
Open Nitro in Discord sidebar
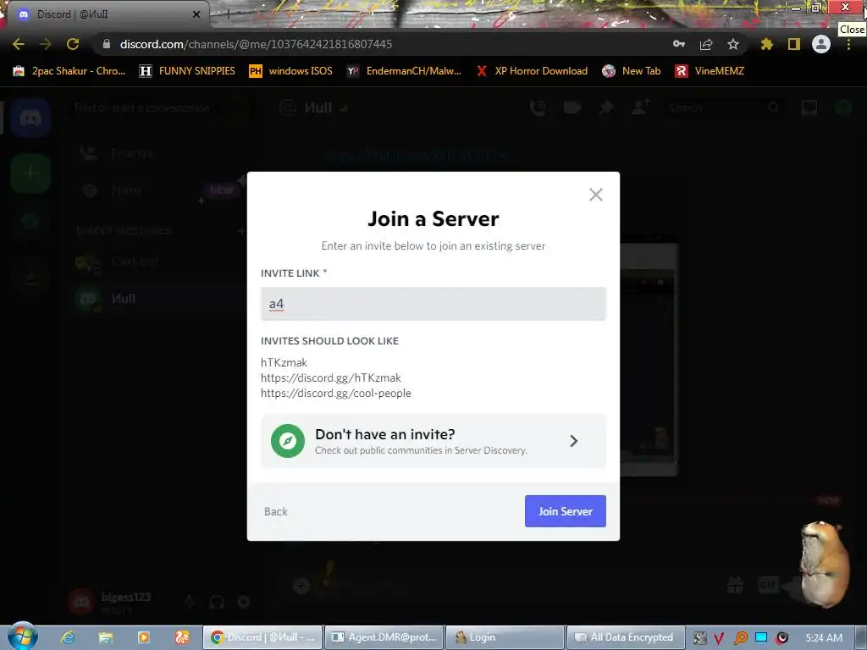point(156,190)
